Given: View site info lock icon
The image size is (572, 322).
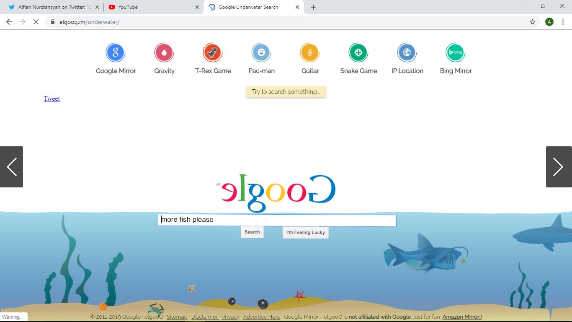Looking at the screenshot, I should pyautogui.click(x=53, y=22).
